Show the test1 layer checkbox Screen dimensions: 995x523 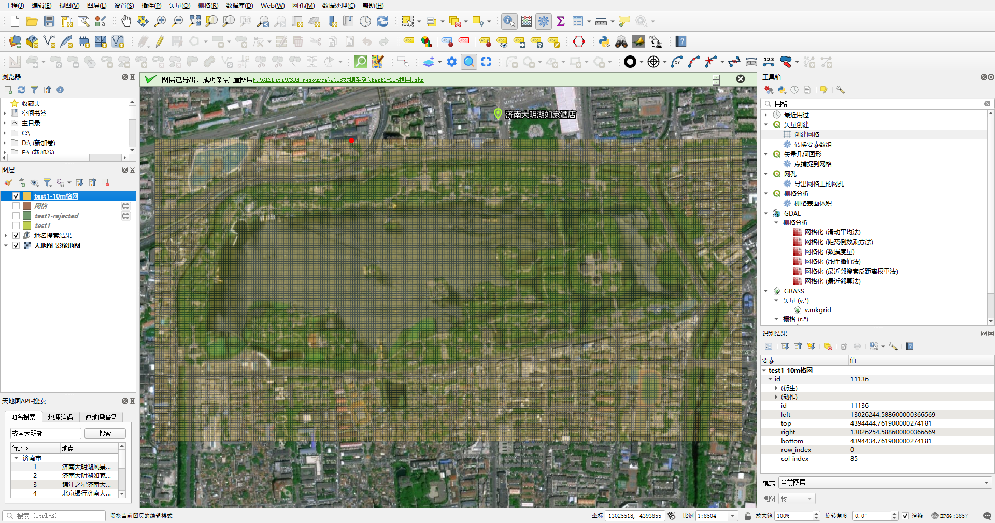16,225
